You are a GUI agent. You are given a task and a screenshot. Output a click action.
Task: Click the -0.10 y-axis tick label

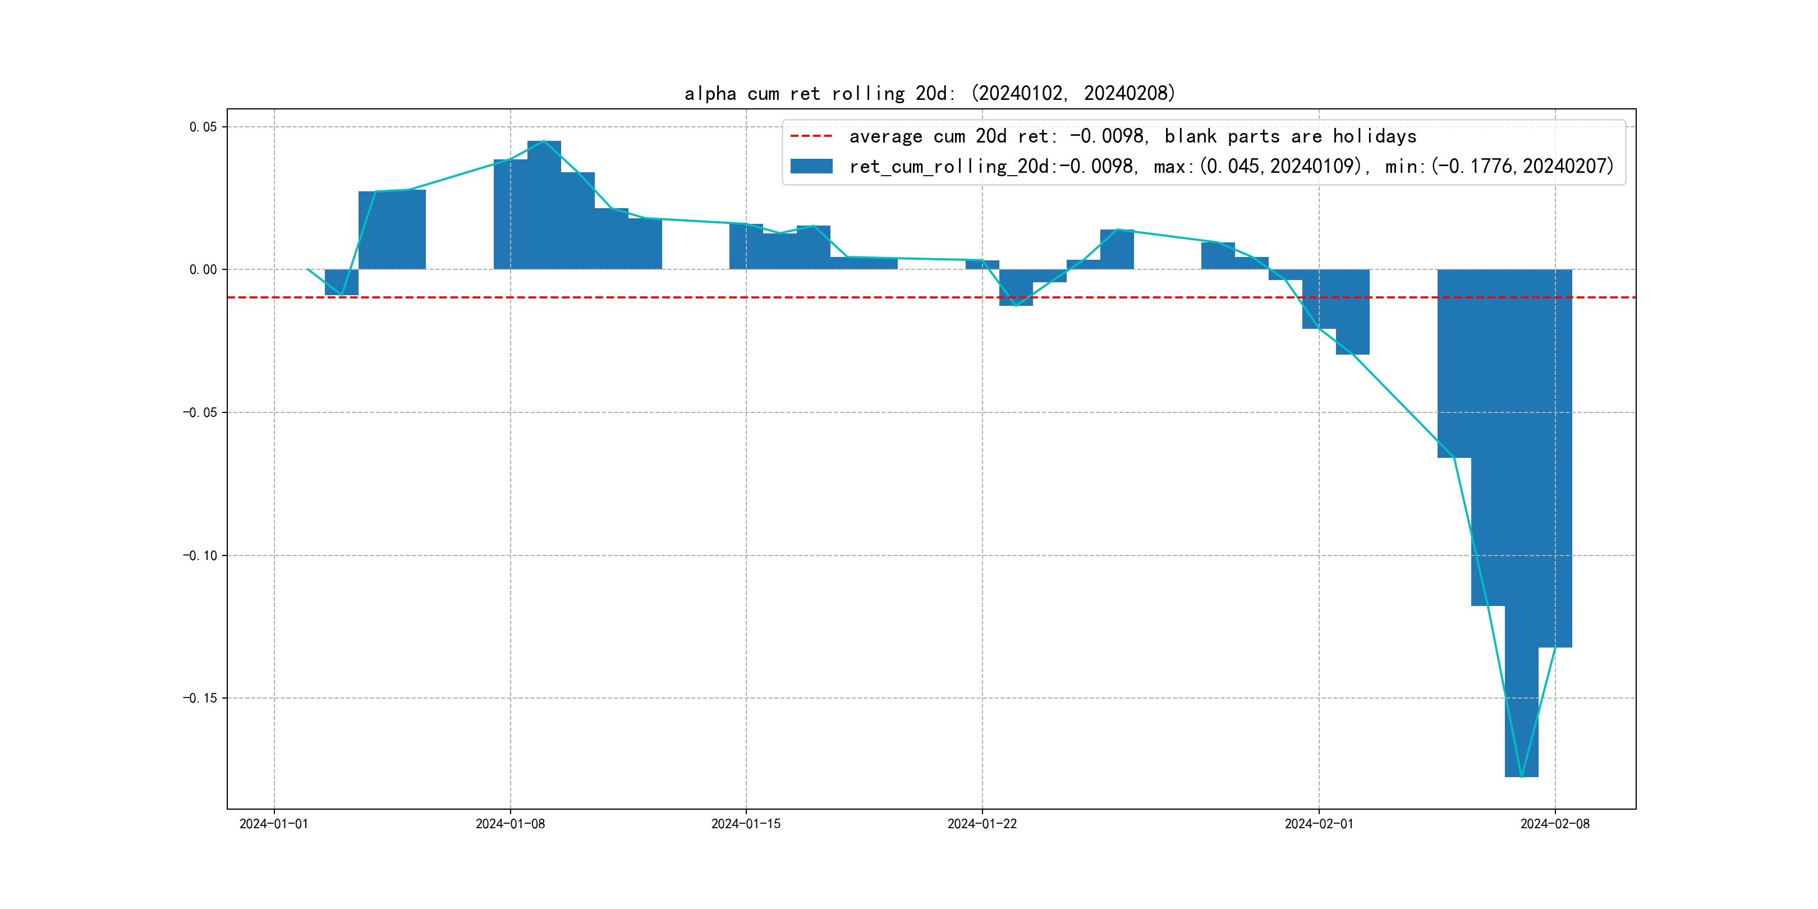pyautogui.click(x=200, y=555)
